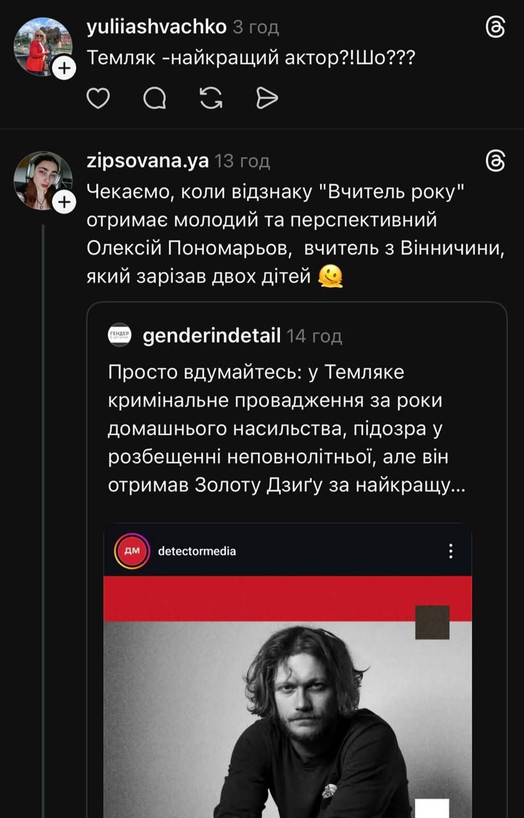Repost yuliiashvachko's comment

(211, 98)
